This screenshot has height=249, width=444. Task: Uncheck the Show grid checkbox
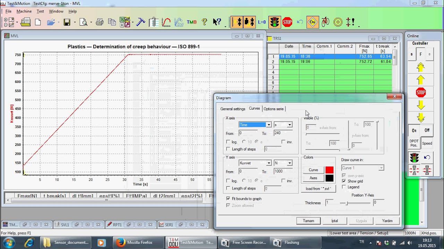point(344,181)
